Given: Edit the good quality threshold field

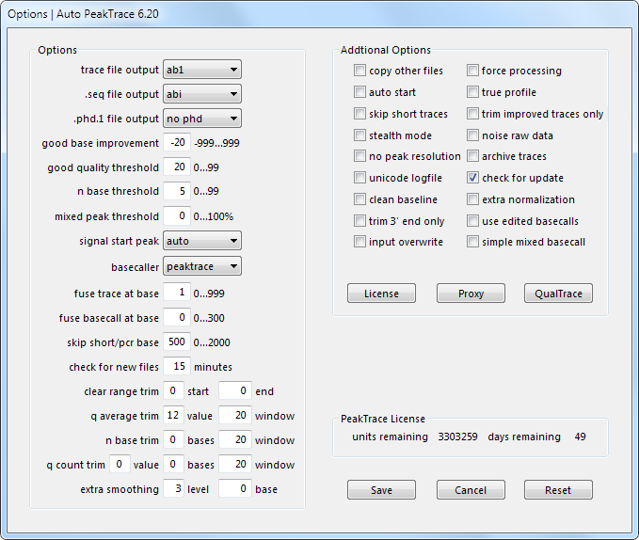Looking at the screenshot, I should pos(177,167).
